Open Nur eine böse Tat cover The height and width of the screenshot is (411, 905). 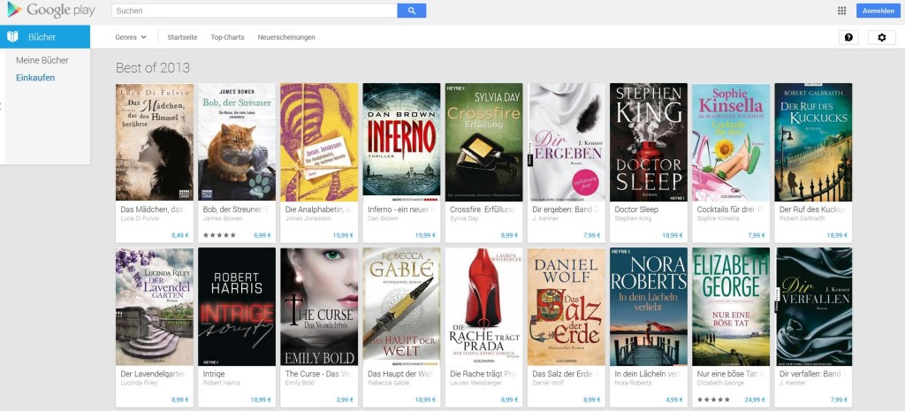(731, 307)
